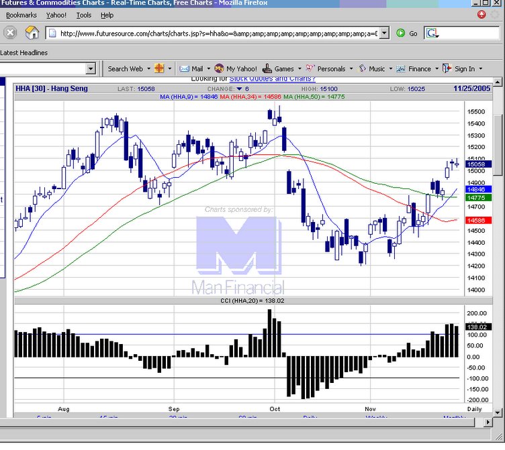Expand the Search Web dropdown arrow
Image resolution: width=505 pixels, height=450 pixels.
148,68
